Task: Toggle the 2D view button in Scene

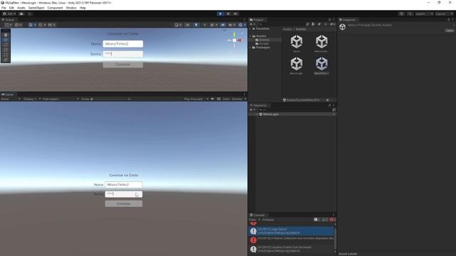Action: click(x=188, y=25)
